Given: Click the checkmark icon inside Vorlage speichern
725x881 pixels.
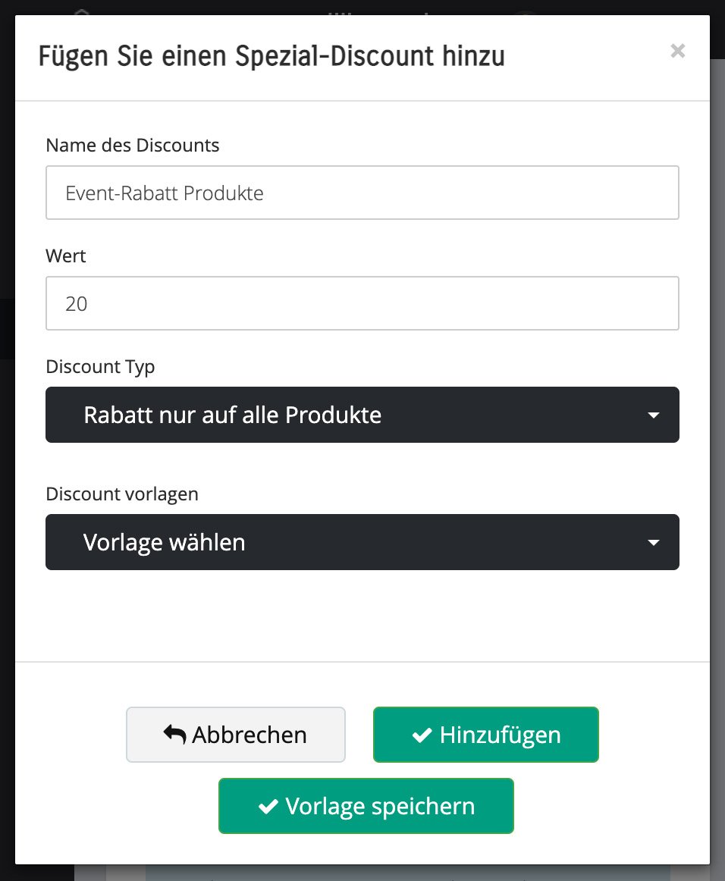Looking at the screenshot, I should pyautogui.click(x=267, y=806).
